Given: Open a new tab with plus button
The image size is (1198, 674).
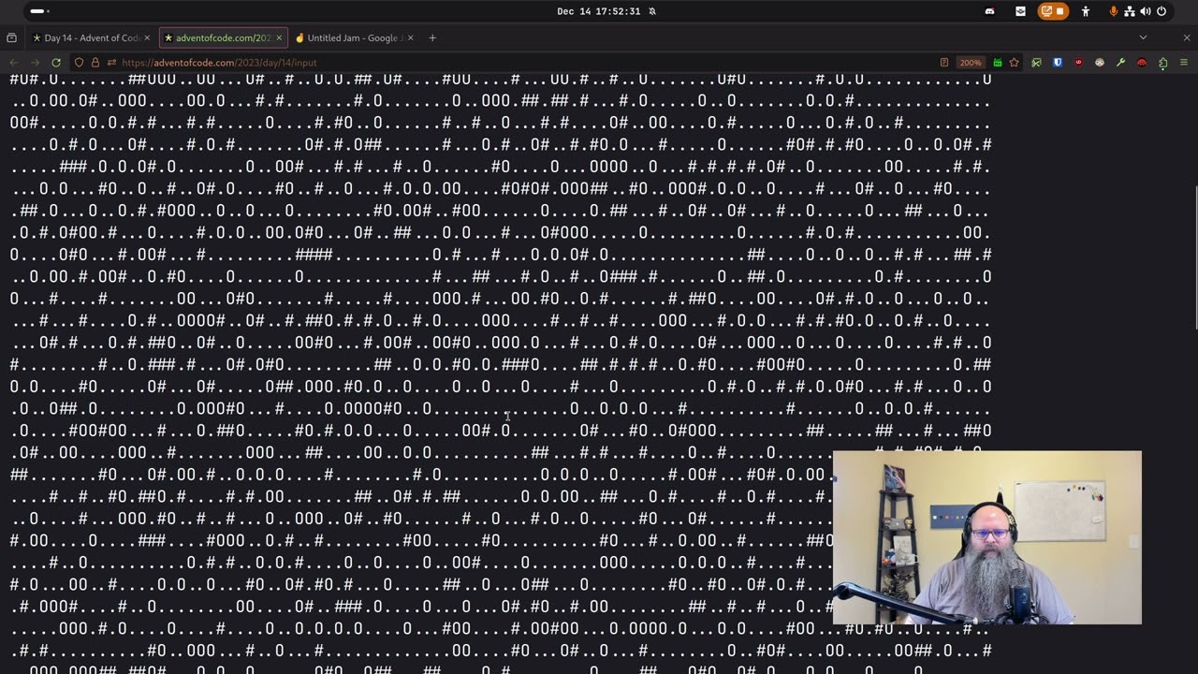Looking at the screenshot, I should click(x=432, y=37).
